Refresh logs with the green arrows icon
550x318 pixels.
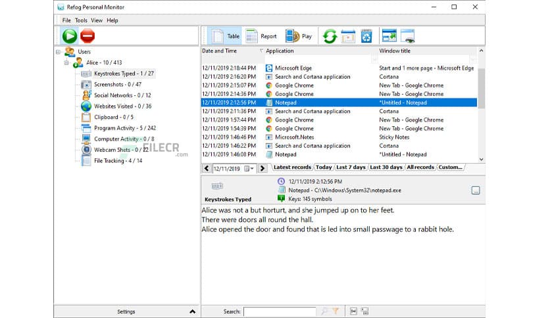pos(330,36)
